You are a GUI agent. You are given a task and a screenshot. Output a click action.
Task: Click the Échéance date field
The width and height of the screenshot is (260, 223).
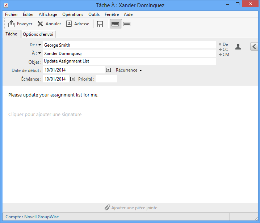(x=56, y=79)
